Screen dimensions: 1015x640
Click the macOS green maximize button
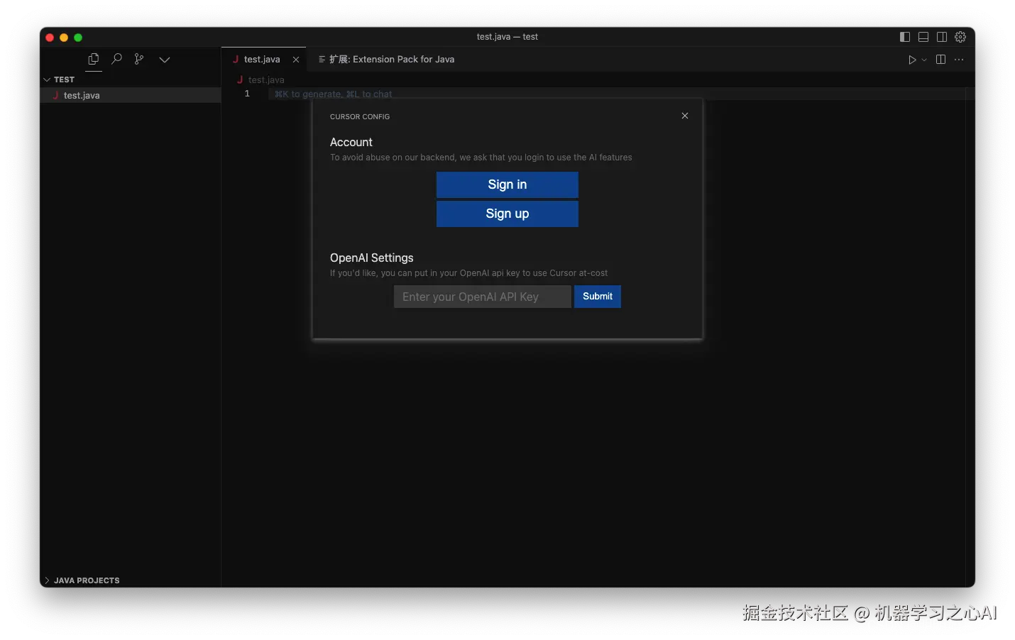78,38
